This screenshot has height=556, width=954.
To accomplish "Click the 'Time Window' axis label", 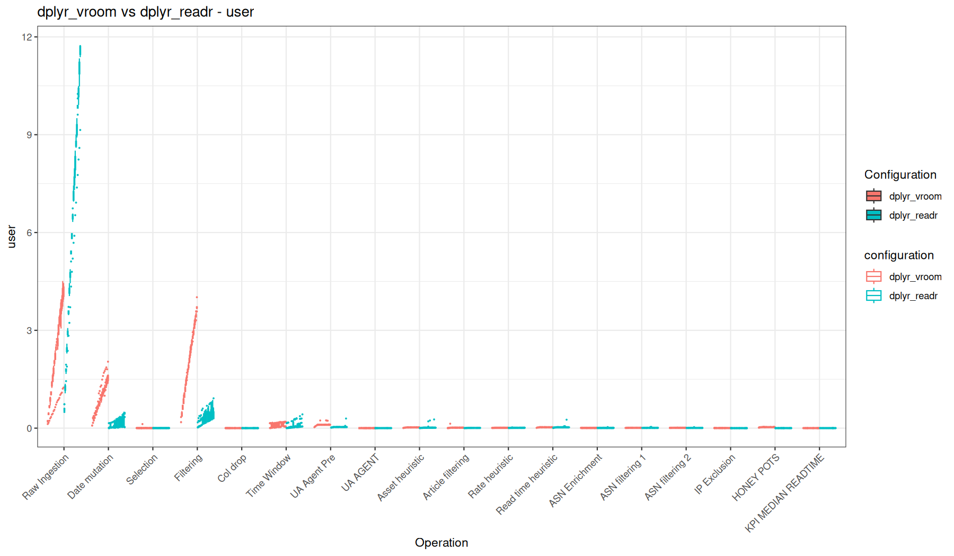I will pyautogui.click(x=268, y=476).
